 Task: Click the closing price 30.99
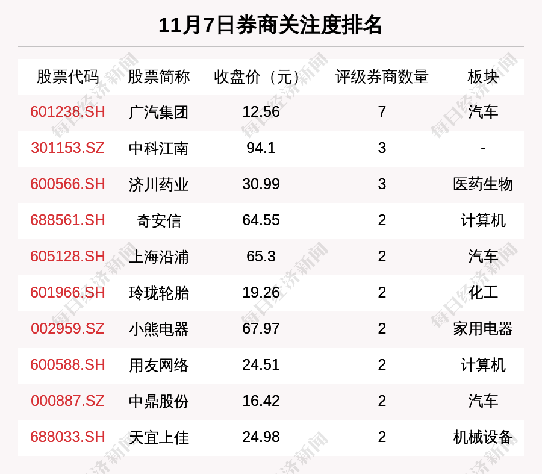[261, 184]
